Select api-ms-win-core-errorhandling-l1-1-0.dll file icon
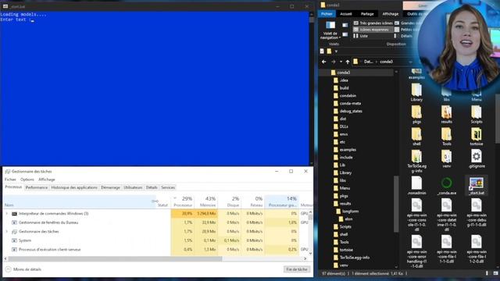 pos(416,242)
